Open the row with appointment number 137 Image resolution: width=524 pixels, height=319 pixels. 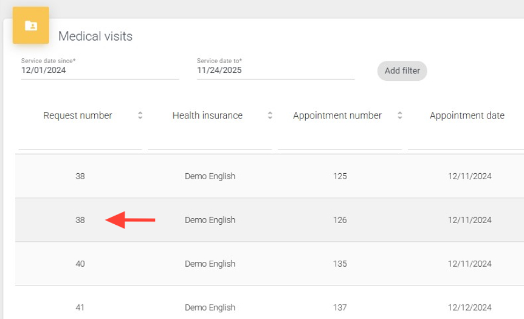(340, 307)
